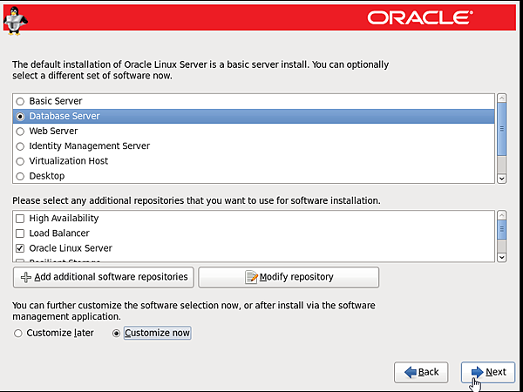Screen dimensions: 523x392
Task: Enable the High Availability repository checkbox
Action: (x=20, y=219)
